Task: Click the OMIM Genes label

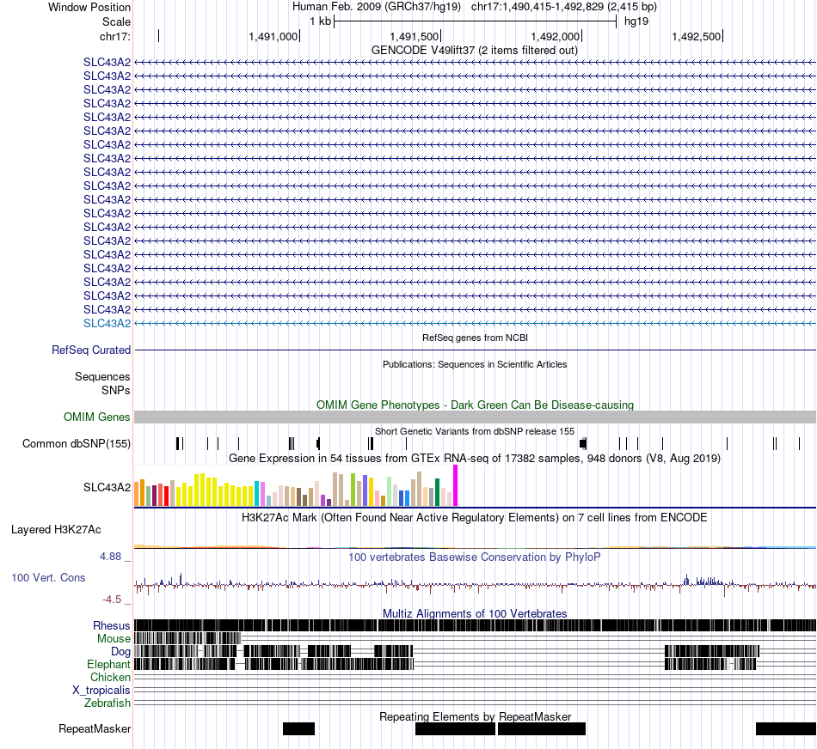Action: (97, 417)
